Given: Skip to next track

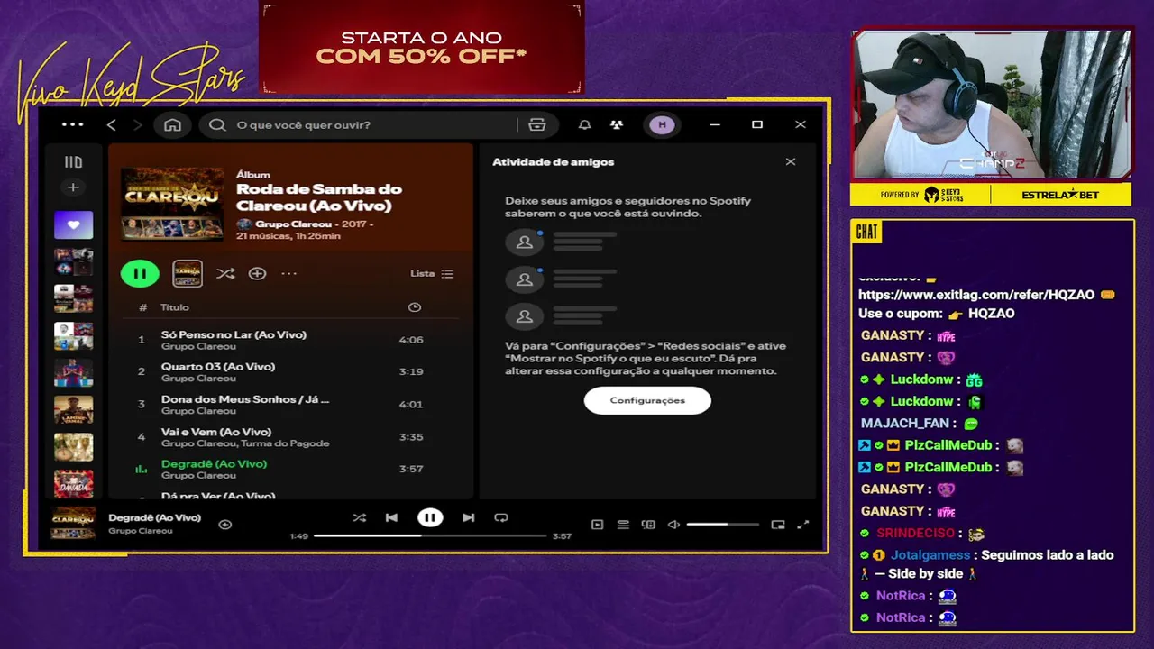Looking at the screenshot, I should (x=468, y=517).
